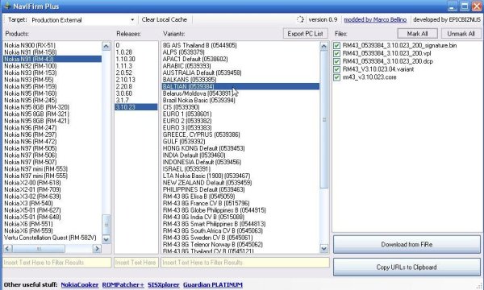The image size is (484, 290).
Task: Click the NaviFirm Plus title bar app icon
Action: pos(6,6)
